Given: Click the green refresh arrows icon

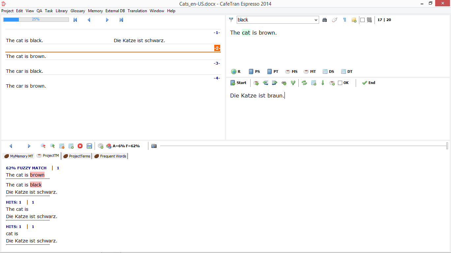Looking at the screenshot, I should click(x=304, y=83).
